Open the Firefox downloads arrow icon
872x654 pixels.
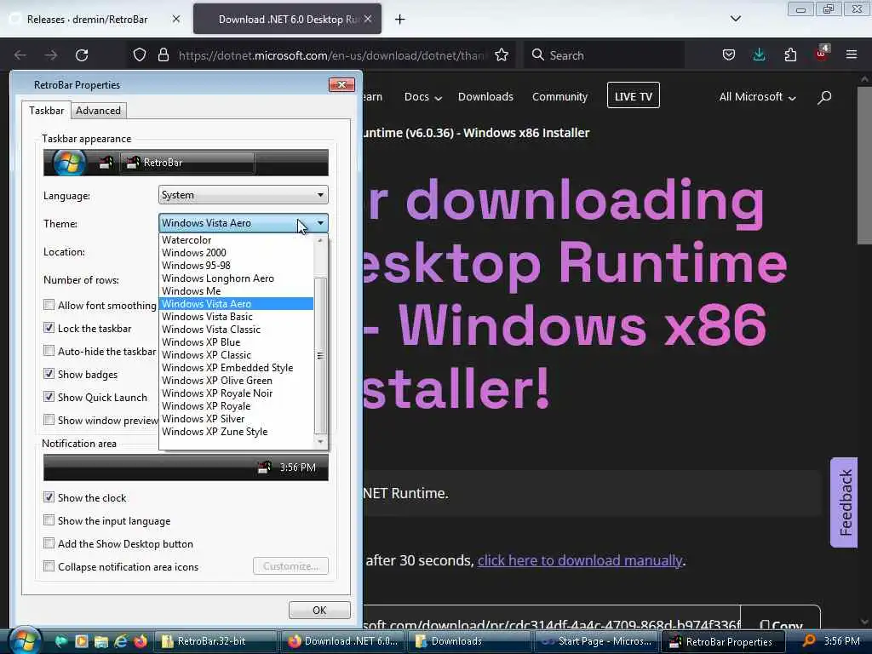(x=759, y=55)
